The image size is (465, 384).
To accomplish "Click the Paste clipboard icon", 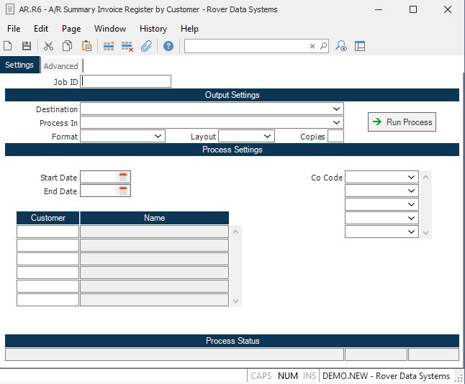I will point(86,46).
